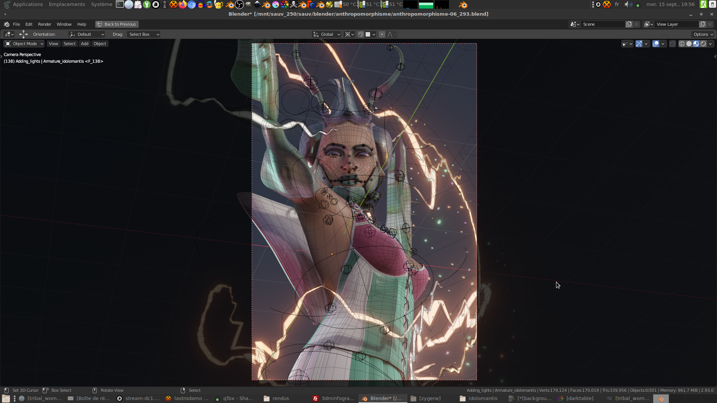Open Global transform orientation dropdown

pos(326,34)
